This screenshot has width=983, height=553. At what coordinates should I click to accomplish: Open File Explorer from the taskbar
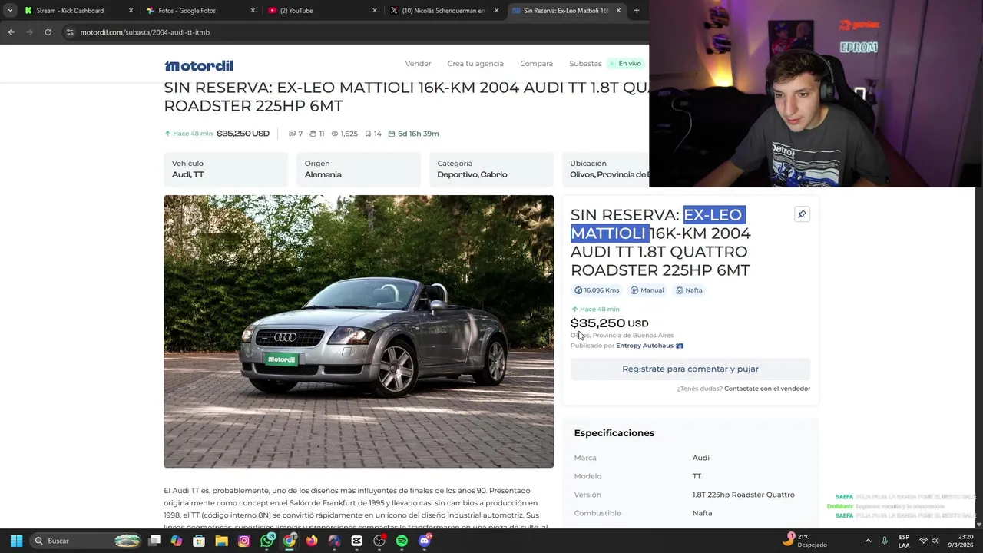coord(221,541)
